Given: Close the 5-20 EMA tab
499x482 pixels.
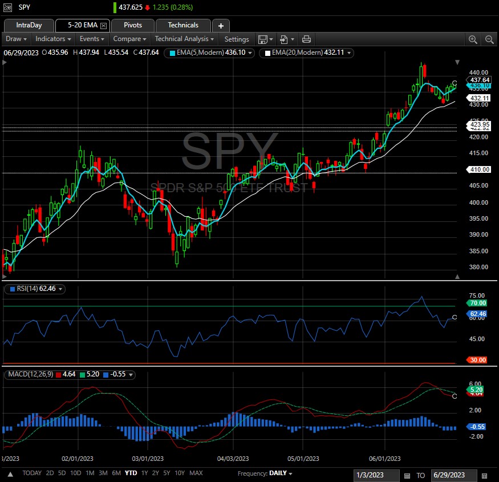Looking at the screenshot, I should [103, 26].
